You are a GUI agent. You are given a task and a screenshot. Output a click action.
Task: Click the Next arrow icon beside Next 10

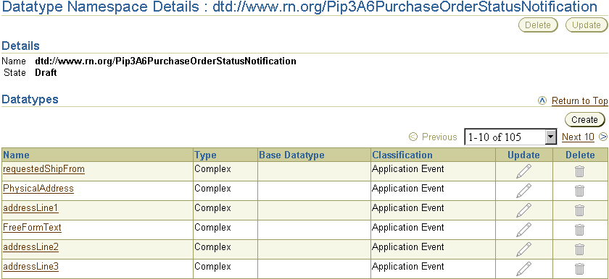603,137
